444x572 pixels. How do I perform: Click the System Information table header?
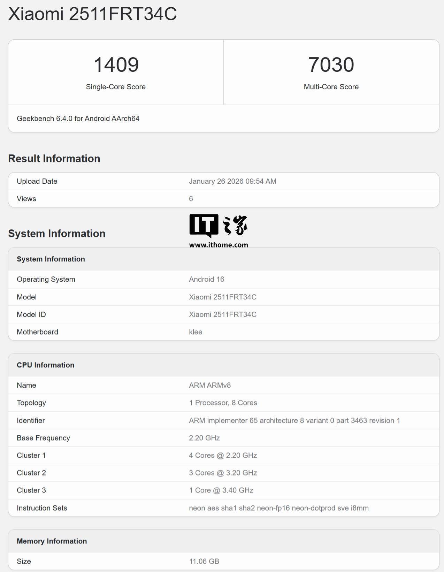[x=51, y=259]
